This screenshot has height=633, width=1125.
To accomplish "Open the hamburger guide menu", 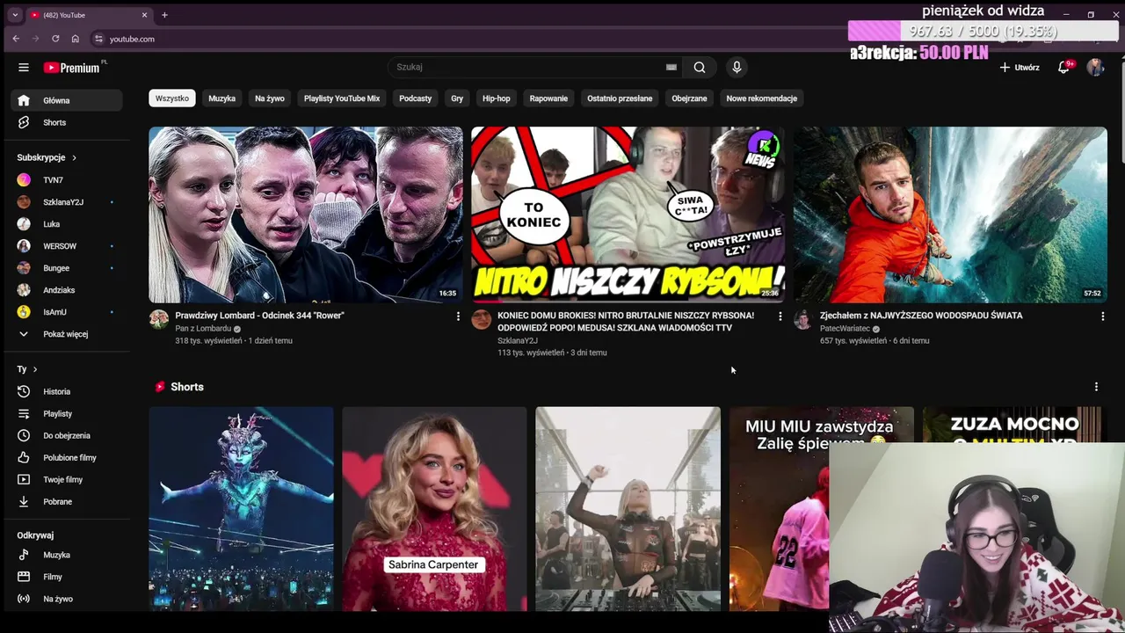I will (x=24, y=68).
